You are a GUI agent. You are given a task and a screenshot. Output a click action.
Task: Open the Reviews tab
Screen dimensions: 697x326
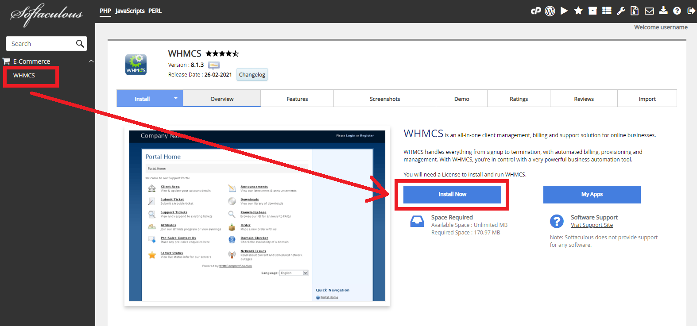tap(584, 99)
